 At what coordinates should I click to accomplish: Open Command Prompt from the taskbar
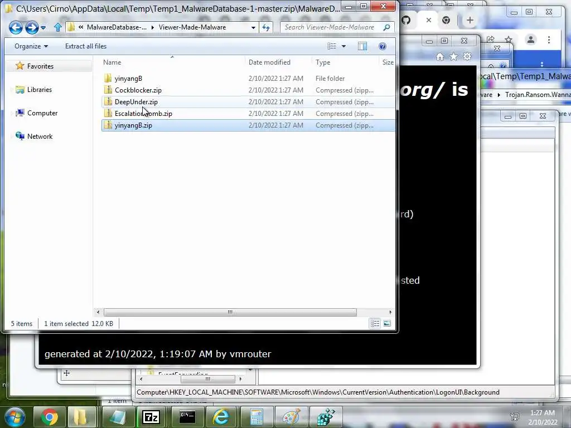tap(187, 417)
